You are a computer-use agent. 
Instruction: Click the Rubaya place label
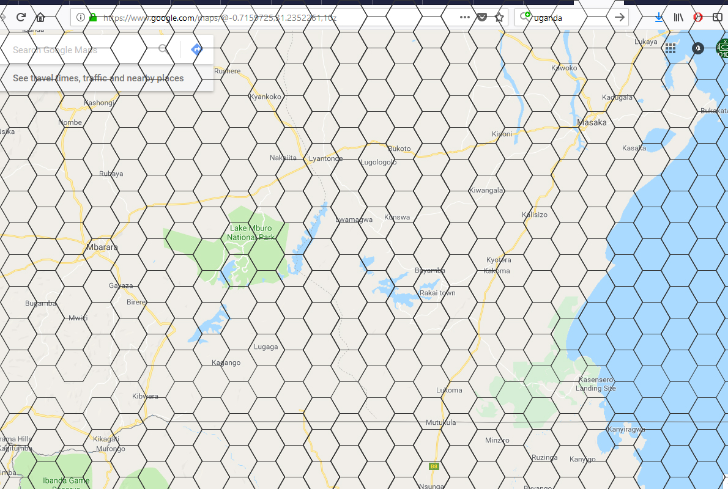pos(111,174)
